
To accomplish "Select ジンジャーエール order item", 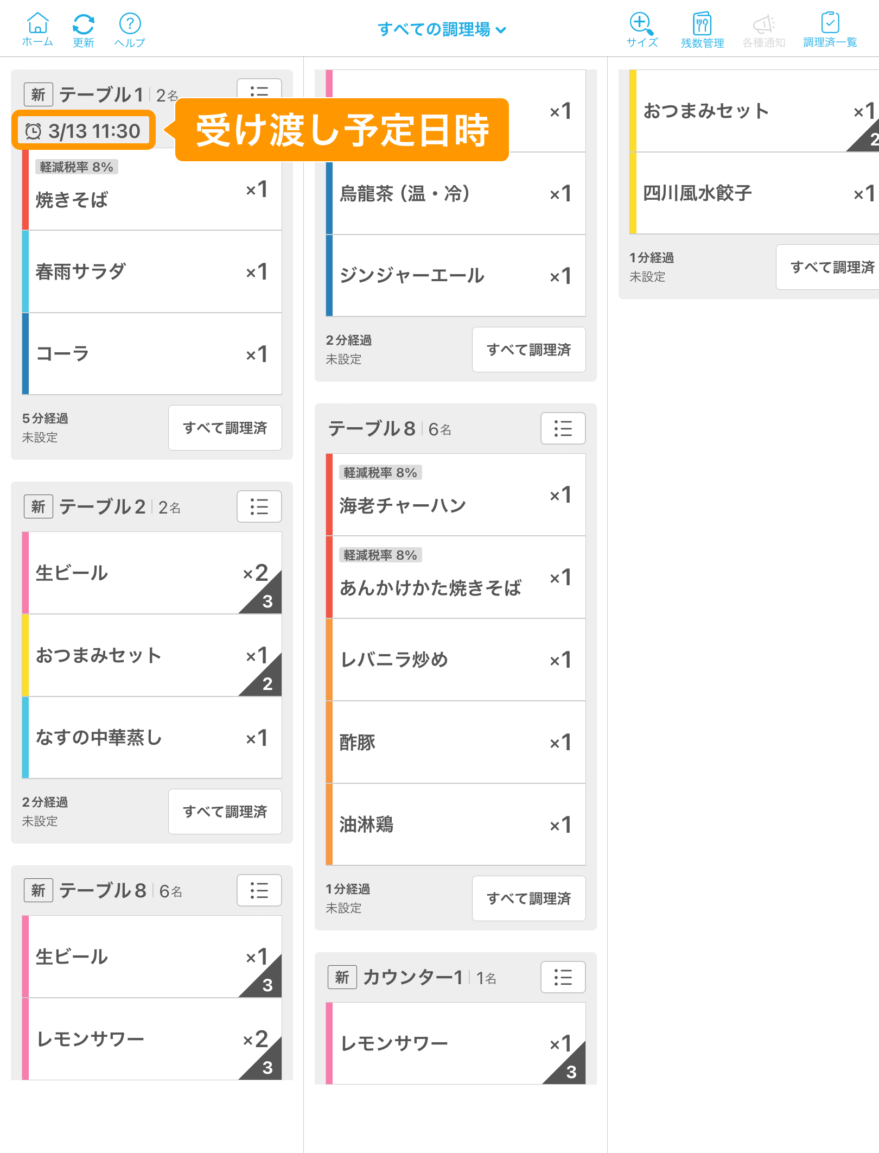I will click(x=456, y=276).
